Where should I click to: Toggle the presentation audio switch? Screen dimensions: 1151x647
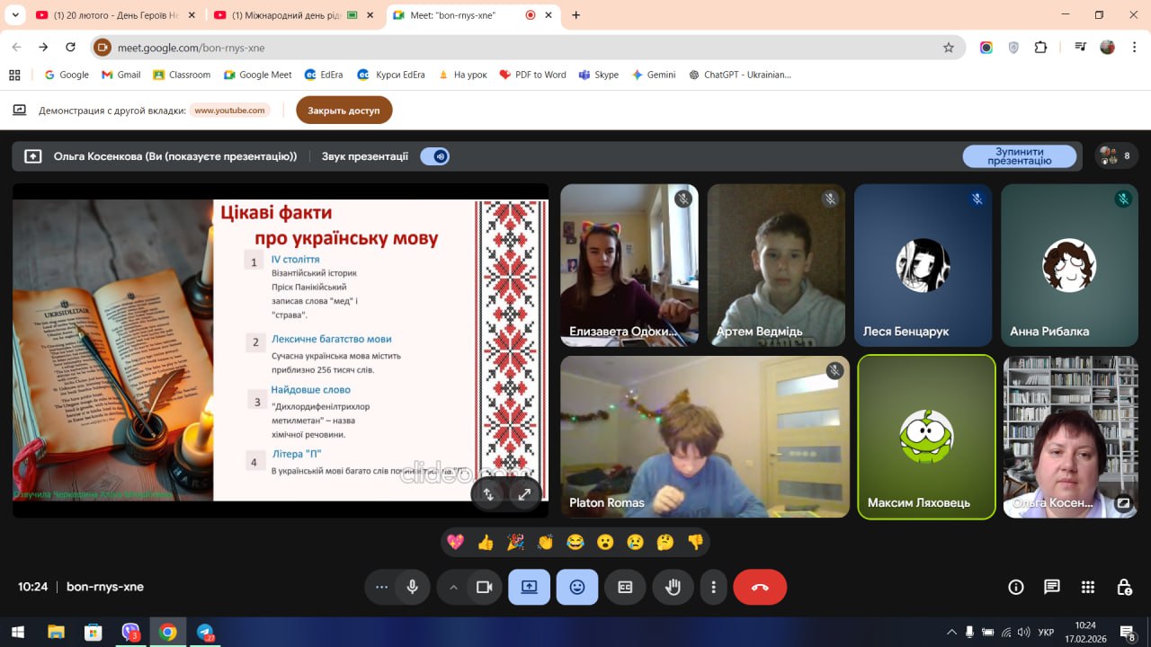pyautogui.click(x=435, y=156)
